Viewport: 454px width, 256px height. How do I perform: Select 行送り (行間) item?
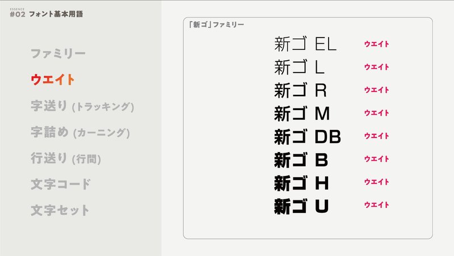pyautogui.click(x=66, y=158)
